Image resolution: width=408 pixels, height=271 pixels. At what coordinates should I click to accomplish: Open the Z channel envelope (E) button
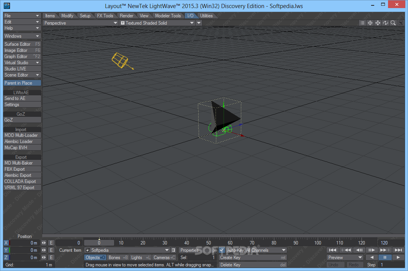tap(51, 257)
